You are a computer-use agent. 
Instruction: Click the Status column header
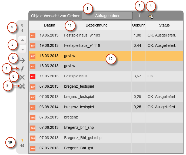(164, 25)
